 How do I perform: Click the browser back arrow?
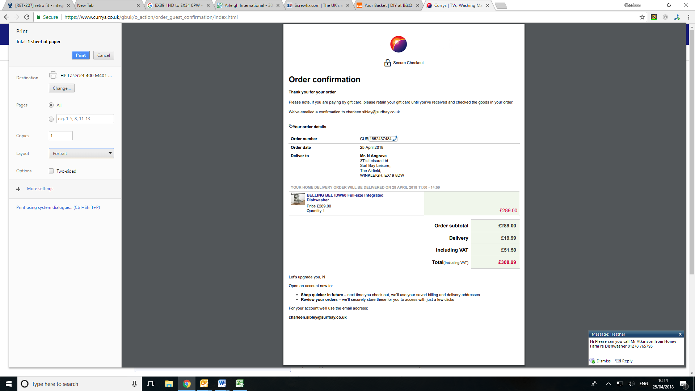(x=7, y=17)
